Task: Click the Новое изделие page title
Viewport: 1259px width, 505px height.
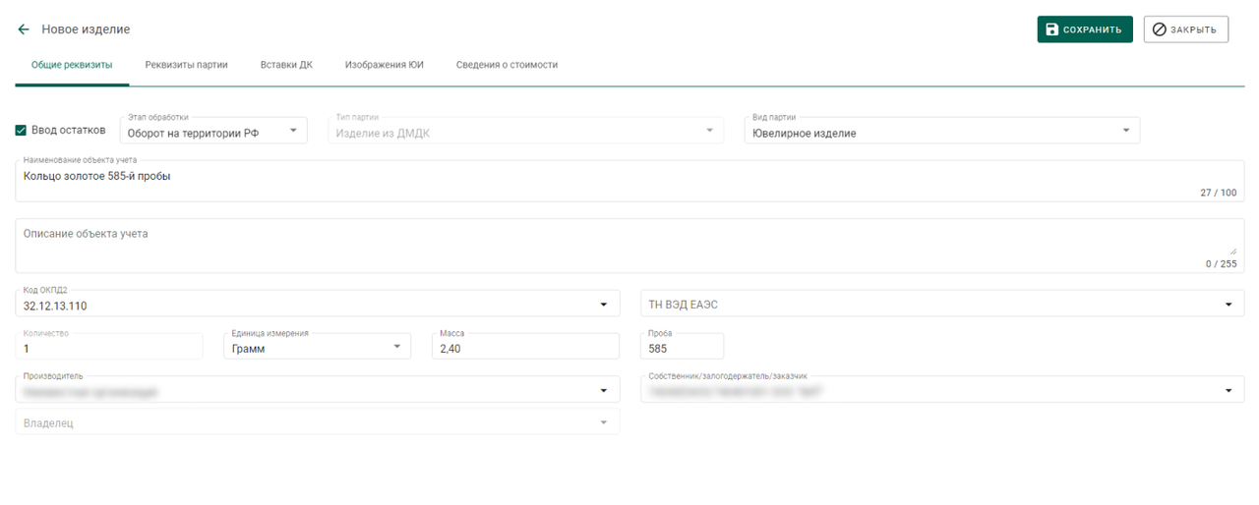Action: point(86,29)
